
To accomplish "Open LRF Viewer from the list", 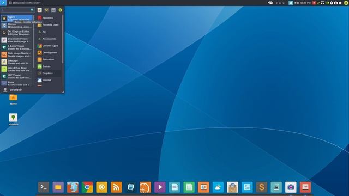I will coord(17,76).
